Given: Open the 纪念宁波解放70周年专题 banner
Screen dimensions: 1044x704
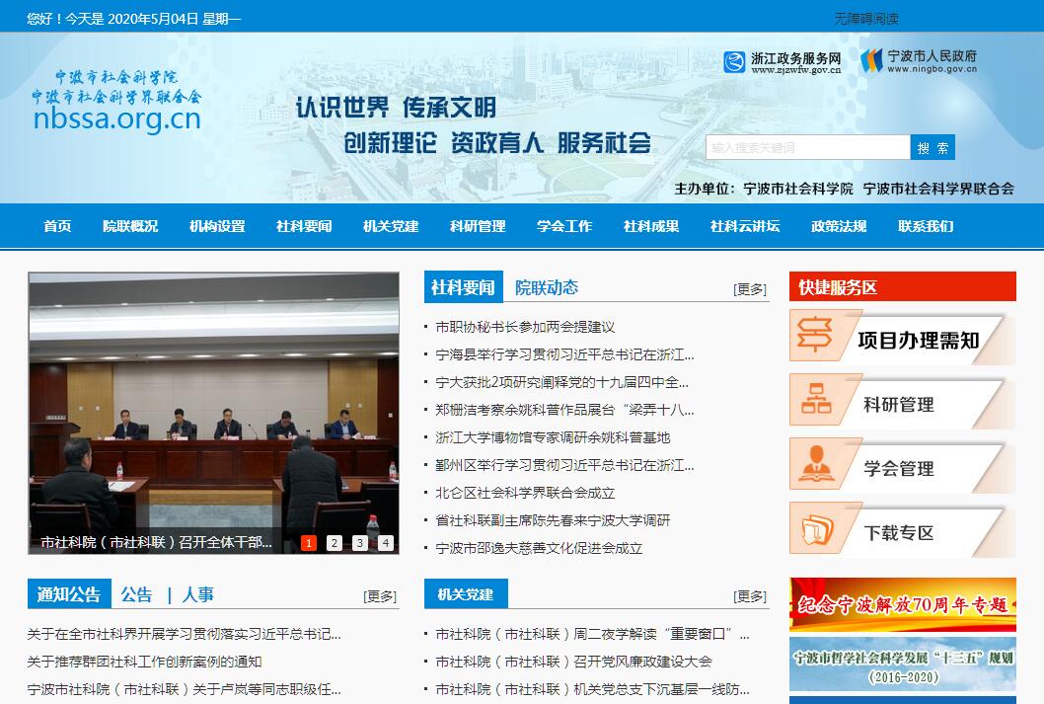Looking at the screenshot, I should (902, 604).
